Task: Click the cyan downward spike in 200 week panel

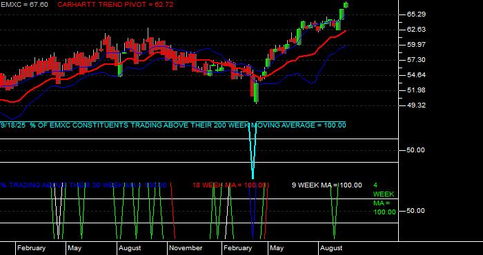Action: (253, 151)
